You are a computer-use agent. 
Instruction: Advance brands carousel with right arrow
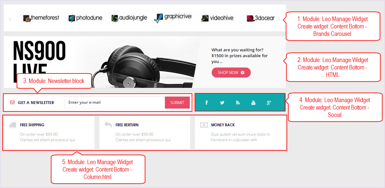[279, 19]
